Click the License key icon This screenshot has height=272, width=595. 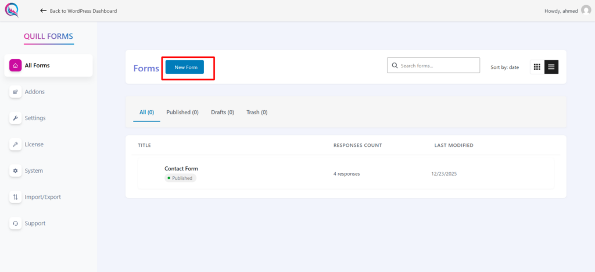(16, 144)
